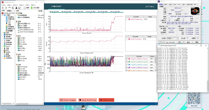Switch to the memory tab in CPU-Z
The width and height of the screenshot is (209, 110).
point(175,4)
